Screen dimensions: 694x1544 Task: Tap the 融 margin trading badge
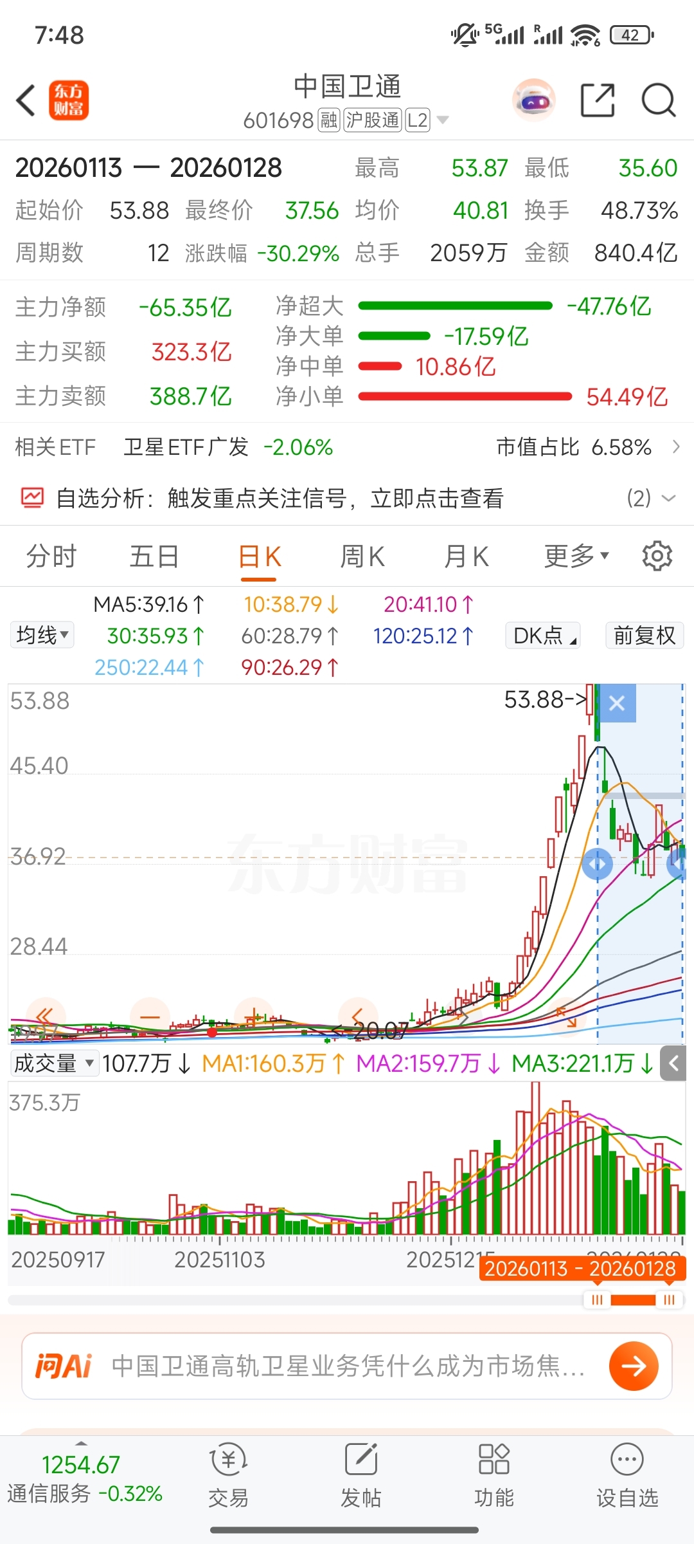tap(329, 120)
